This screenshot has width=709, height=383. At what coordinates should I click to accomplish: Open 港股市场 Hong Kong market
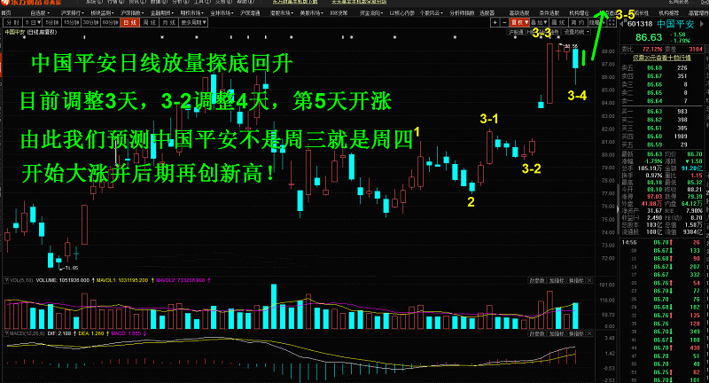coord(282,12)
